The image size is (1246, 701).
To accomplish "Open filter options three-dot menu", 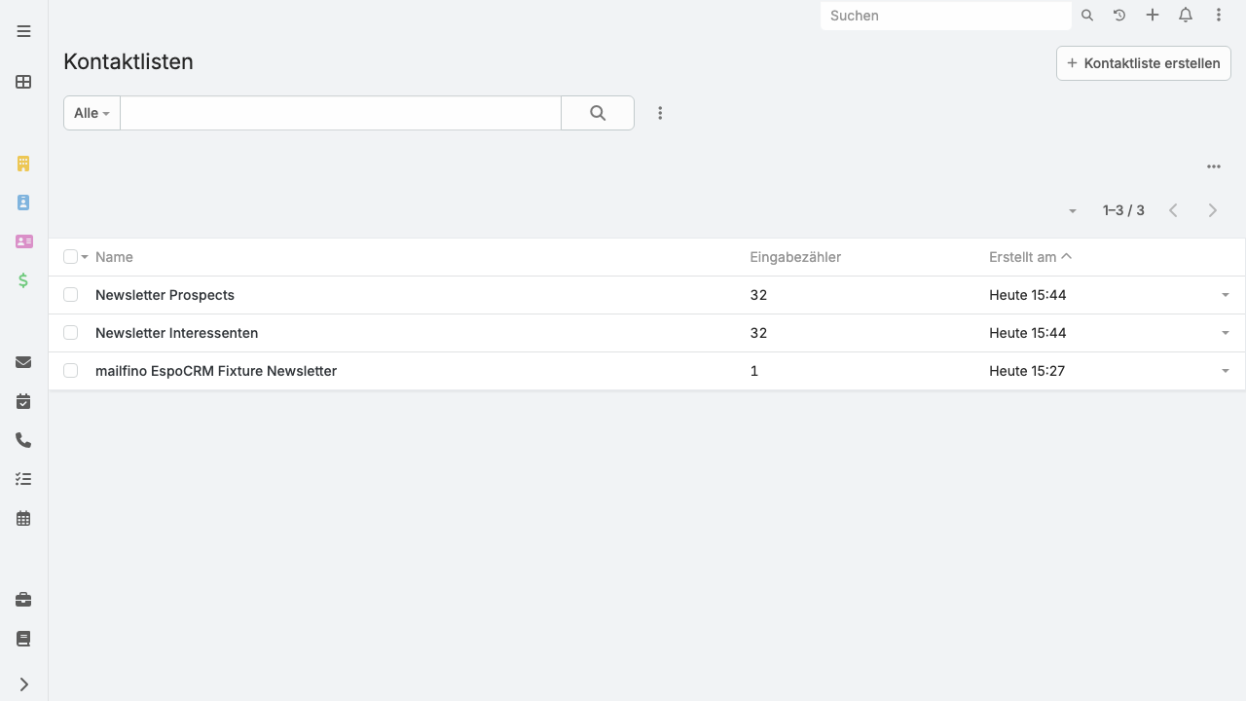I will [x=660, y=113].
